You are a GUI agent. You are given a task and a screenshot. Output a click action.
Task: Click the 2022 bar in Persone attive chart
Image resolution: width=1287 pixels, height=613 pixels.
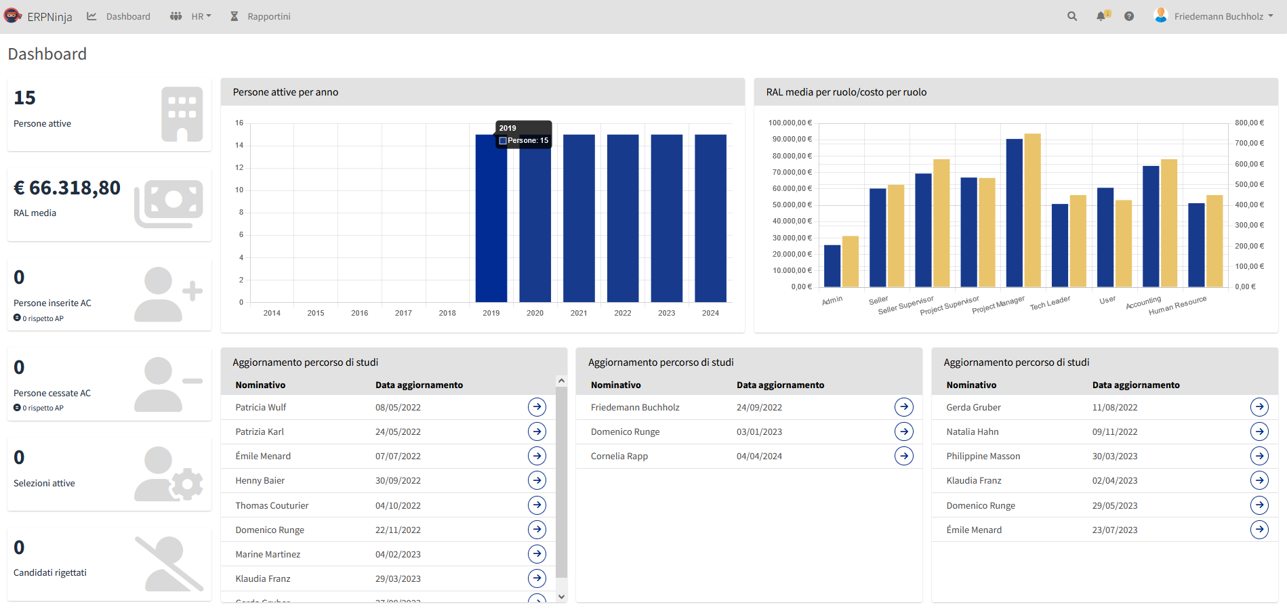[623, 218]
